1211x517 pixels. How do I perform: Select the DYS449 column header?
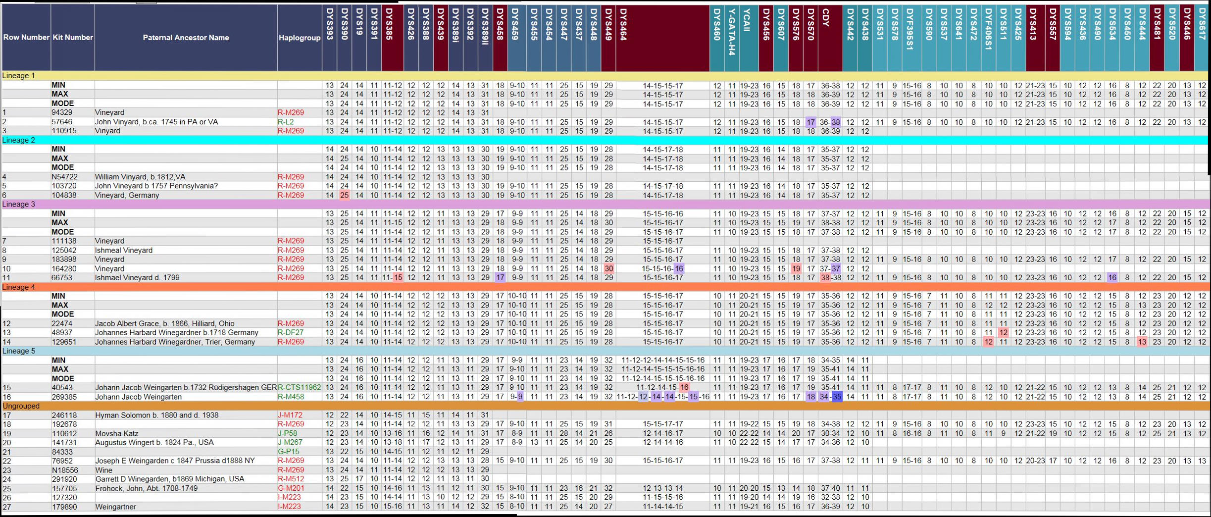tap(608, 38)
